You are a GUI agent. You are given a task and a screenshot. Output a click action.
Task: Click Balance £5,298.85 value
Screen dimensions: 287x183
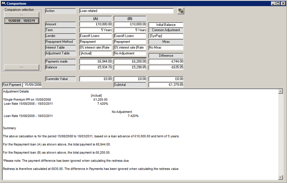(x=130, y=67)
